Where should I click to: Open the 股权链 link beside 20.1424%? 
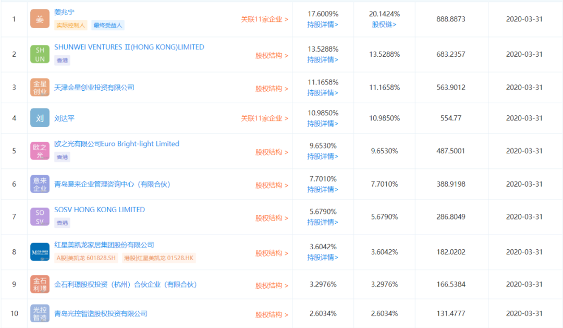(384, 25)
